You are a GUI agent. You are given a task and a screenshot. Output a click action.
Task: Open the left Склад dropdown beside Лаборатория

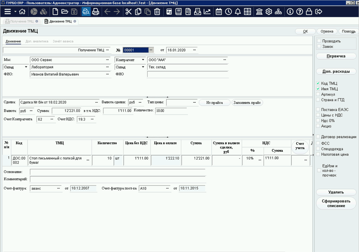[26, 67]
